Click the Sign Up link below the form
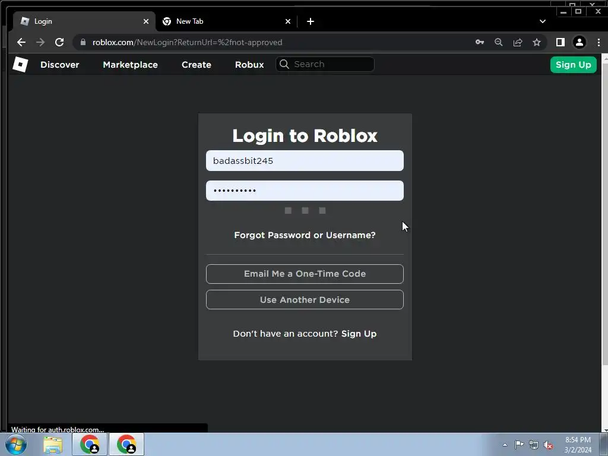Image resolution: width=608 pixels, height=456 pixels. (359, 334)
